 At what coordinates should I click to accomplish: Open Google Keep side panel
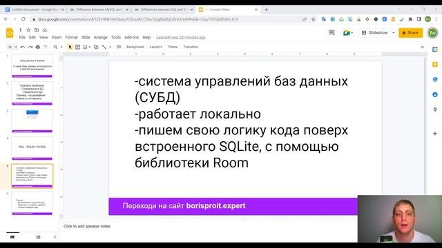[x=435, y=64]
